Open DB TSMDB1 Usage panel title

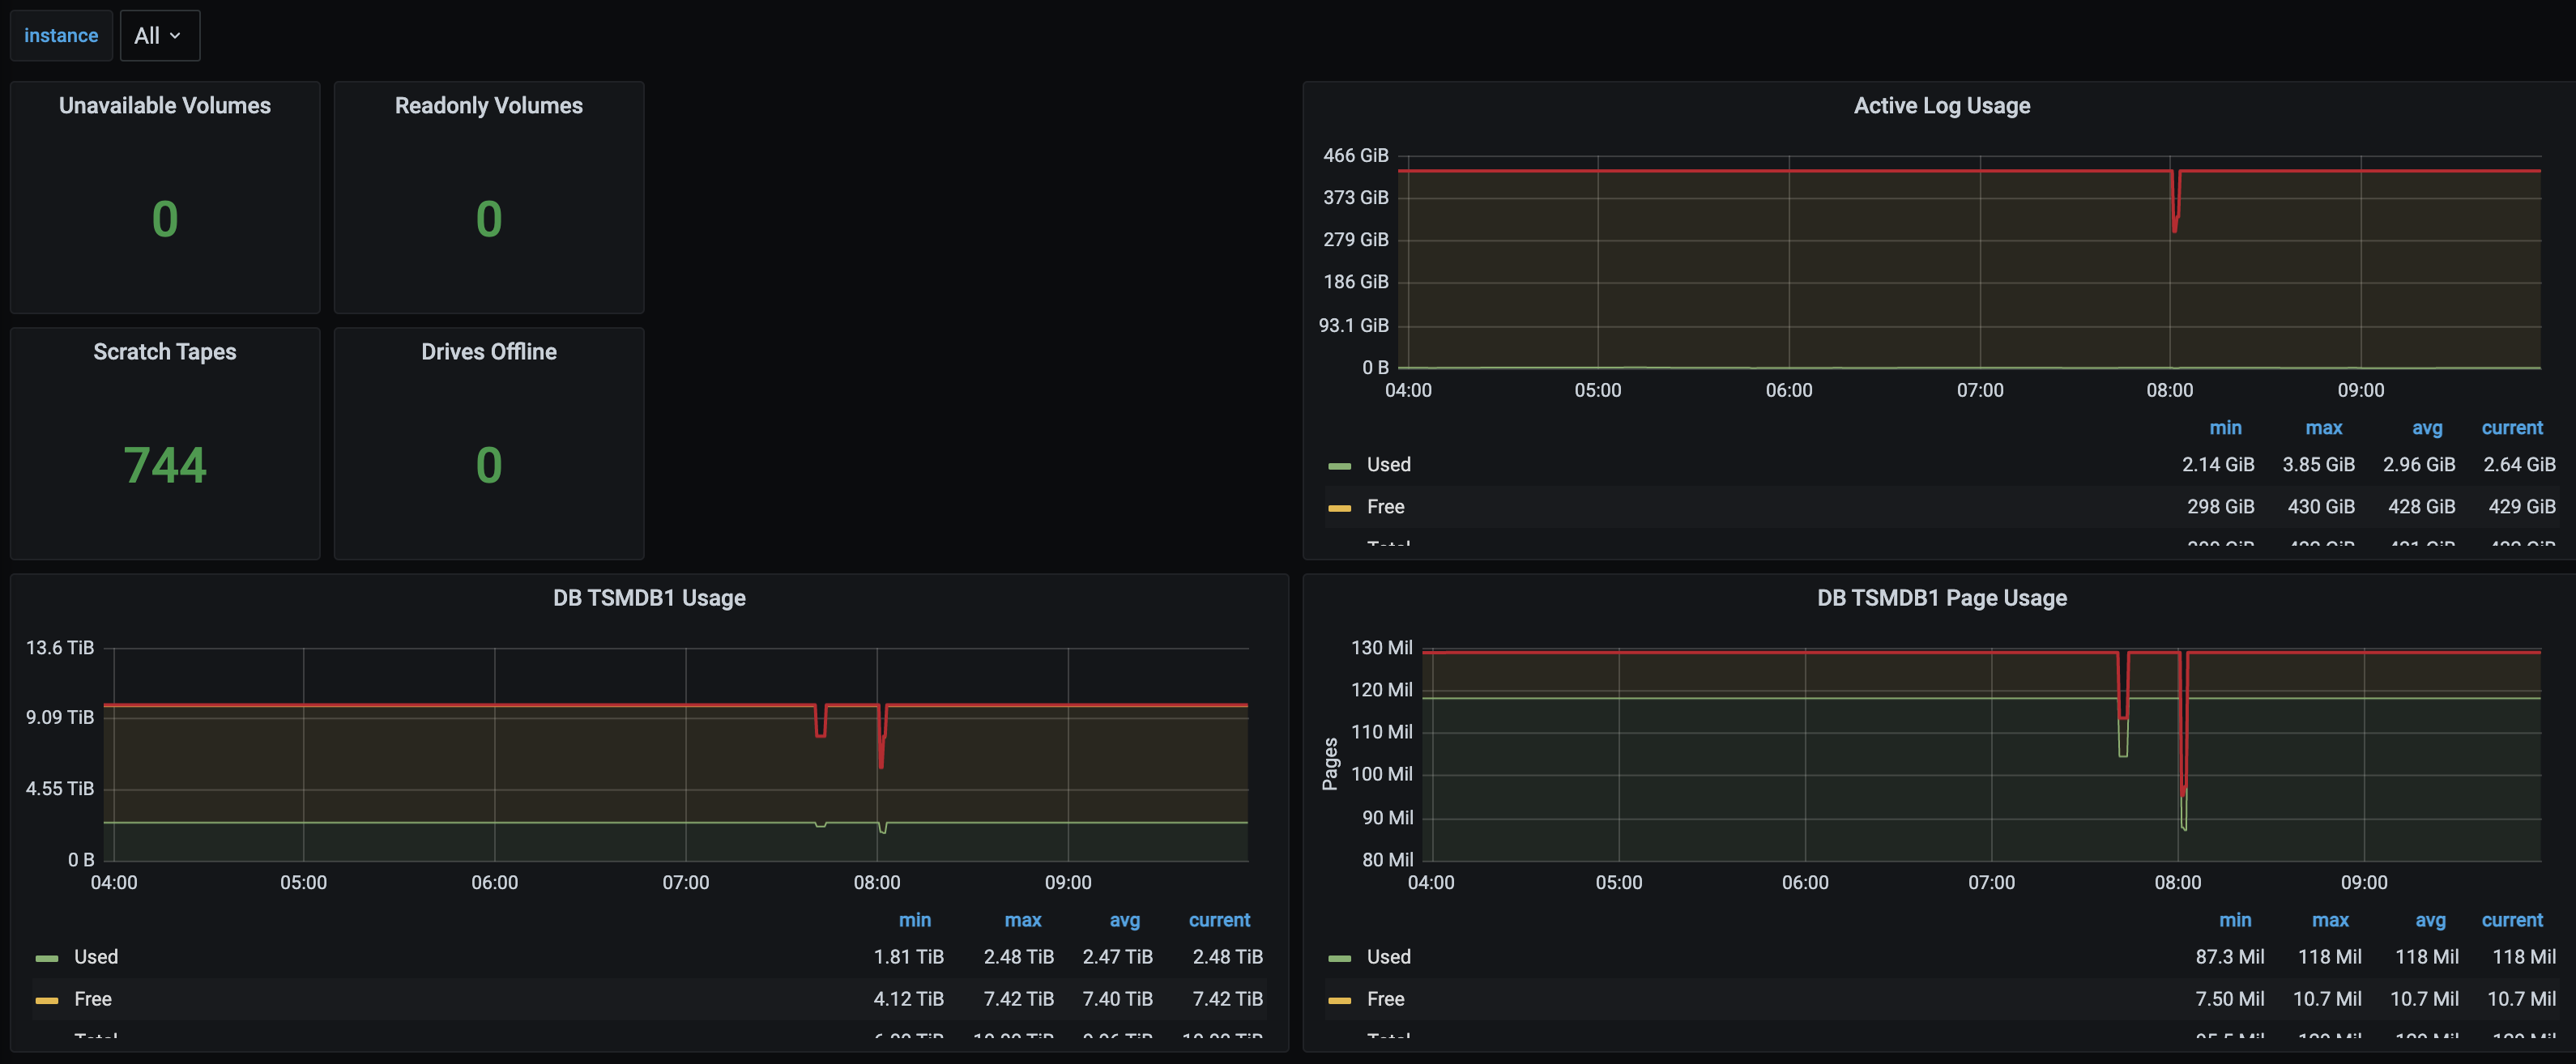pos(649,598)
